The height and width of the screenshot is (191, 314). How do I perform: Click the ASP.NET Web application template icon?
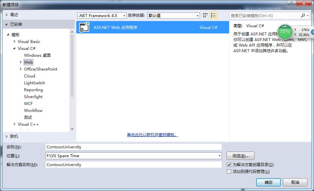pyautogui.click(x=84, y=27)
